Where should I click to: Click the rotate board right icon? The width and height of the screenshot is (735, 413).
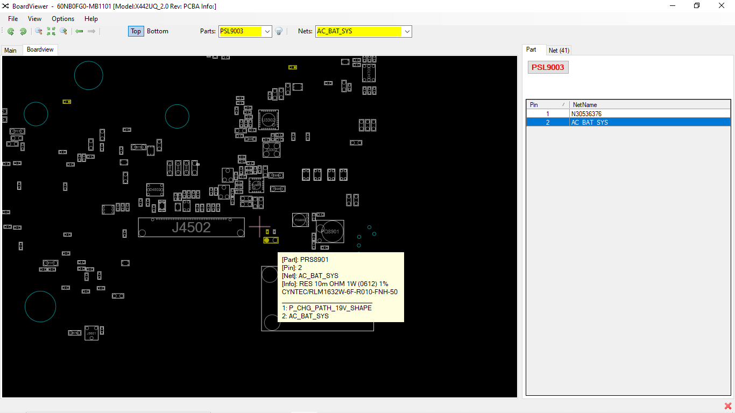23,31
